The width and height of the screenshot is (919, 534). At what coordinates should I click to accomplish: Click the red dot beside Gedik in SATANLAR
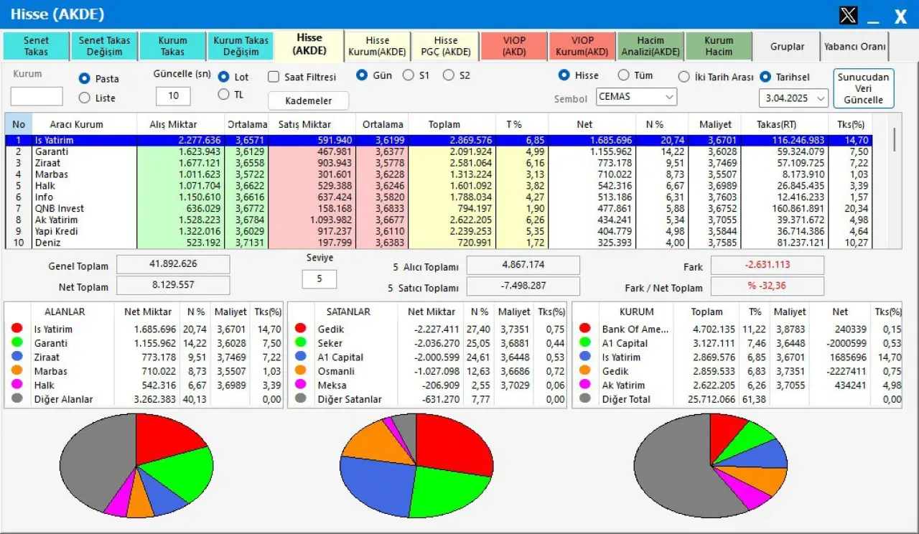301,329
